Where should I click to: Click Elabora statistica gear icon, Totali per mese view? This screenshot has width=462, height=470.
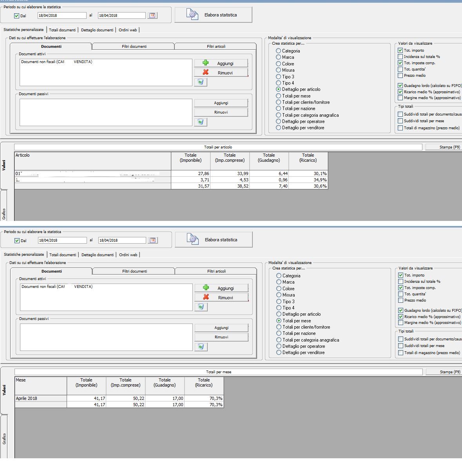tap(193, 239)
